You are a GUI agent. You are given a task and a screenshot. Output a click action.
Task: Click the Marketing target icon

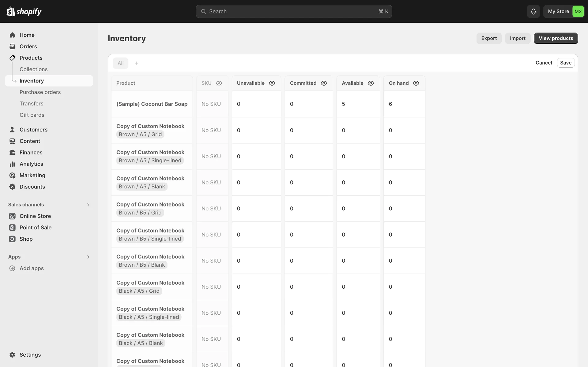point(12,176)
